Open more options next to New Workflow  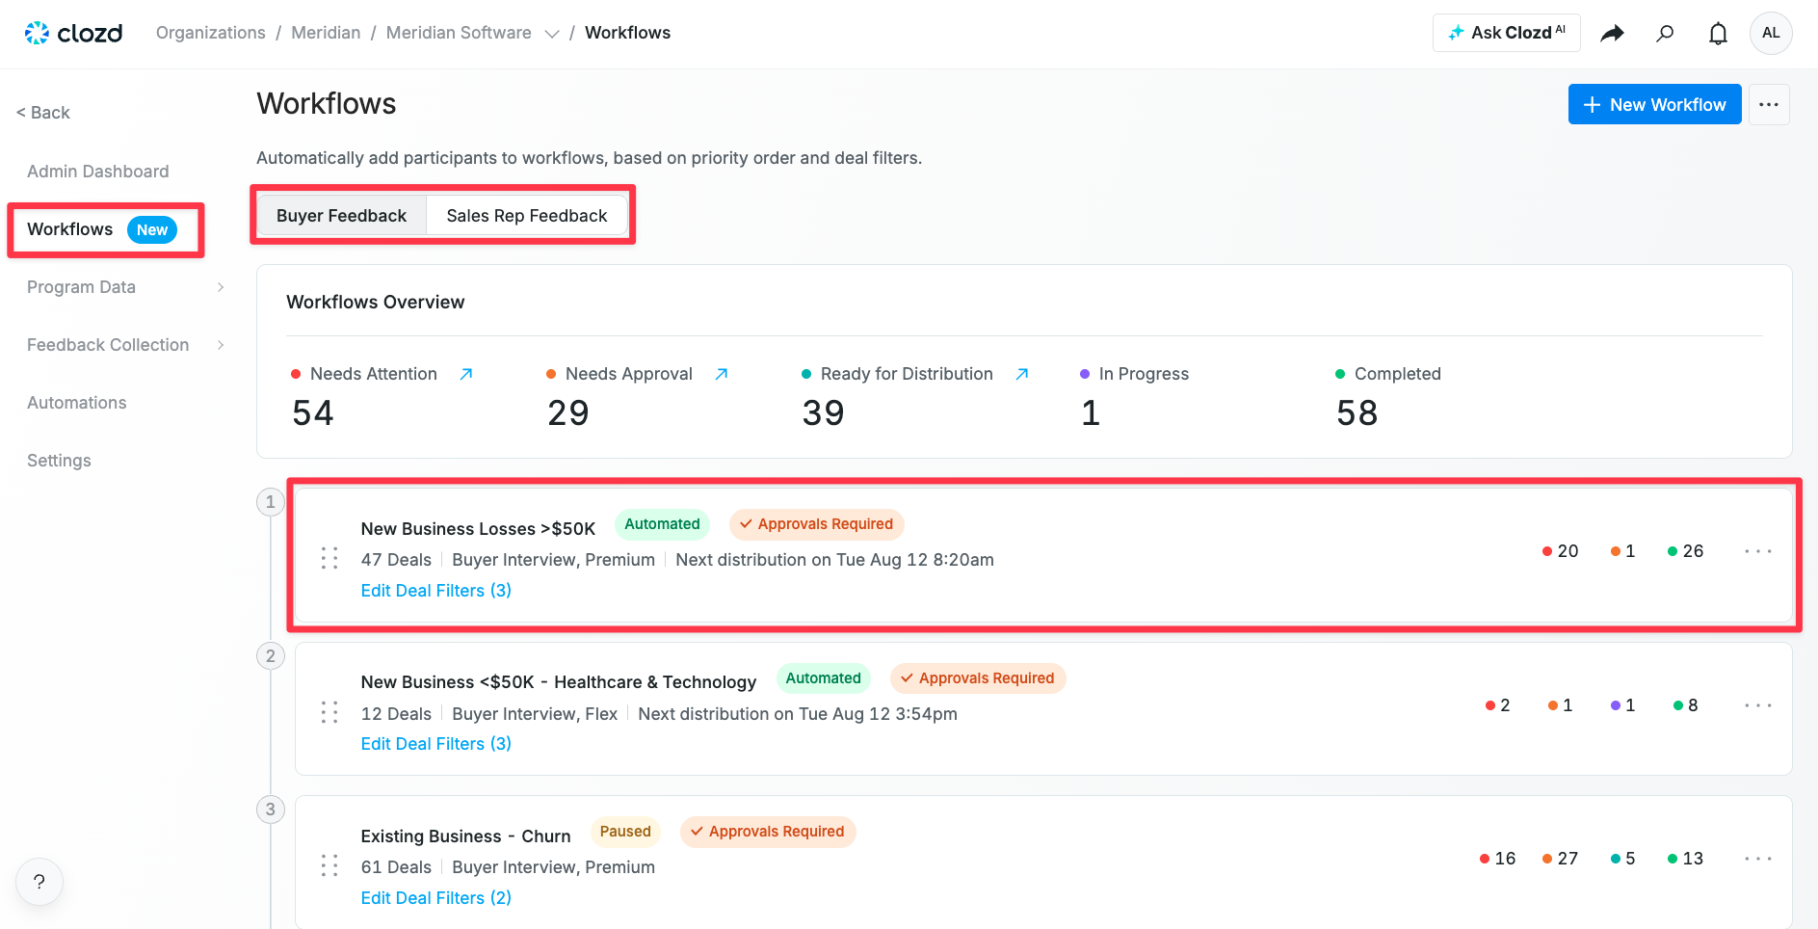tap(1769, 104)
